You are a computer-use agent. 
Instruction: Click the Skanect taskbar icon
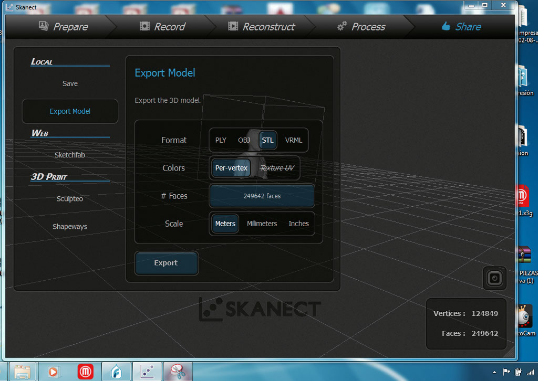[147, 372]
